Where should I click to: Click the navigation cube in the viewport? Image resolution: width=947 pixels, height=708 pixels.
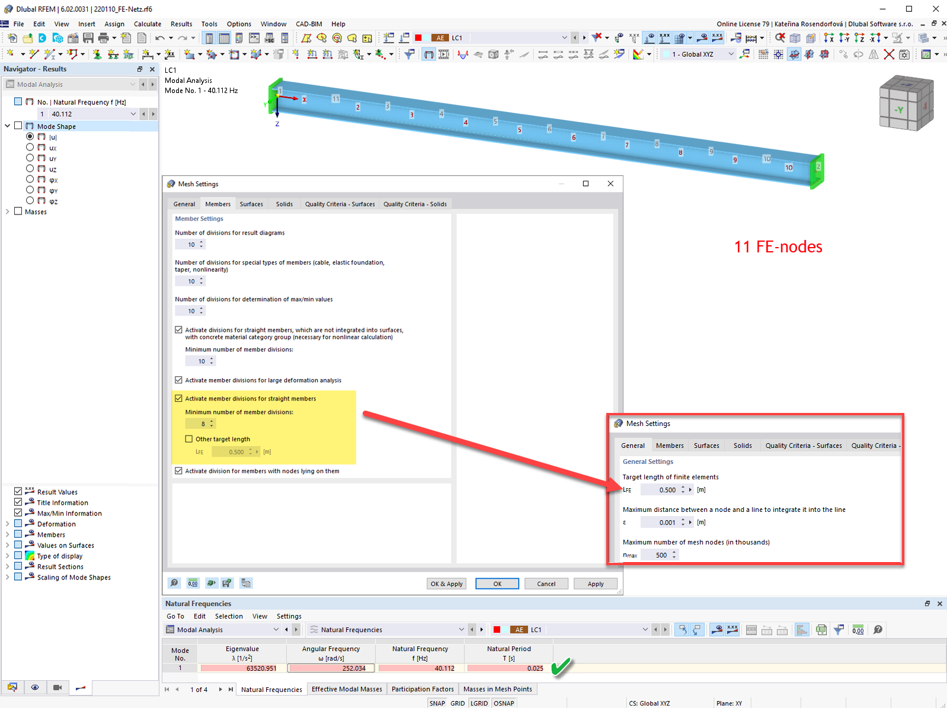pos(906,103)
